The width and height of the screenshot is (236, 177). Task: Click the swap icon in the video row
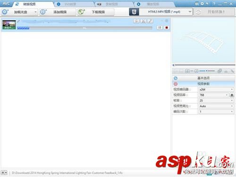pyautogui.click(x=136, y=21)
